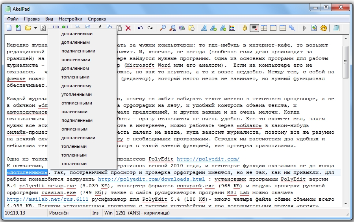Click the Ins mode status bar indicator
Image resolution: width=354 pixels, height=222 pixels.
(x=96, y=213)
